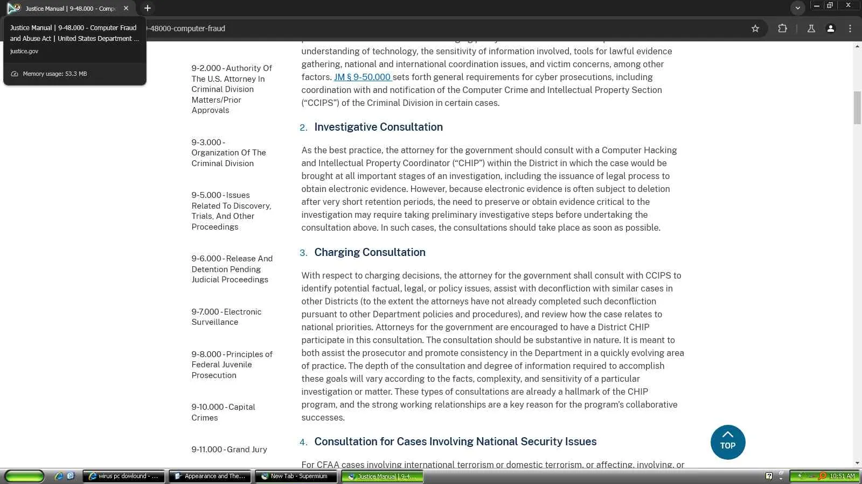Viewport: 862px width, 484px height.
Task: Open the 9-7.000 Electronic Surveillance sidebar link
Action: coord(226,317)
